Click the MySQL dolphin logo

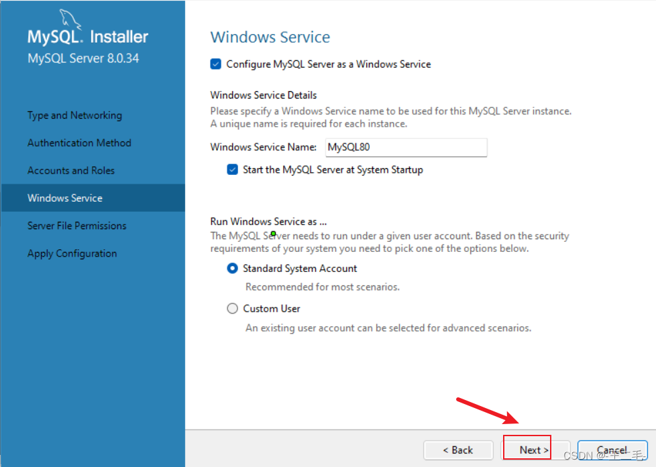point(70,19)
